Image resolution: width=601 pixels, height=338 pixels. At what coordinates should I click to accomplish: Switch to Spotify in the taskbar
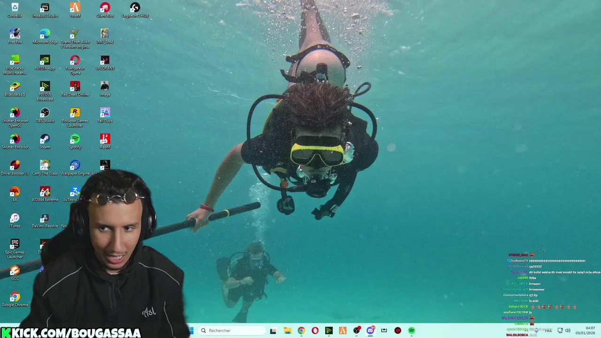point(412,330)
